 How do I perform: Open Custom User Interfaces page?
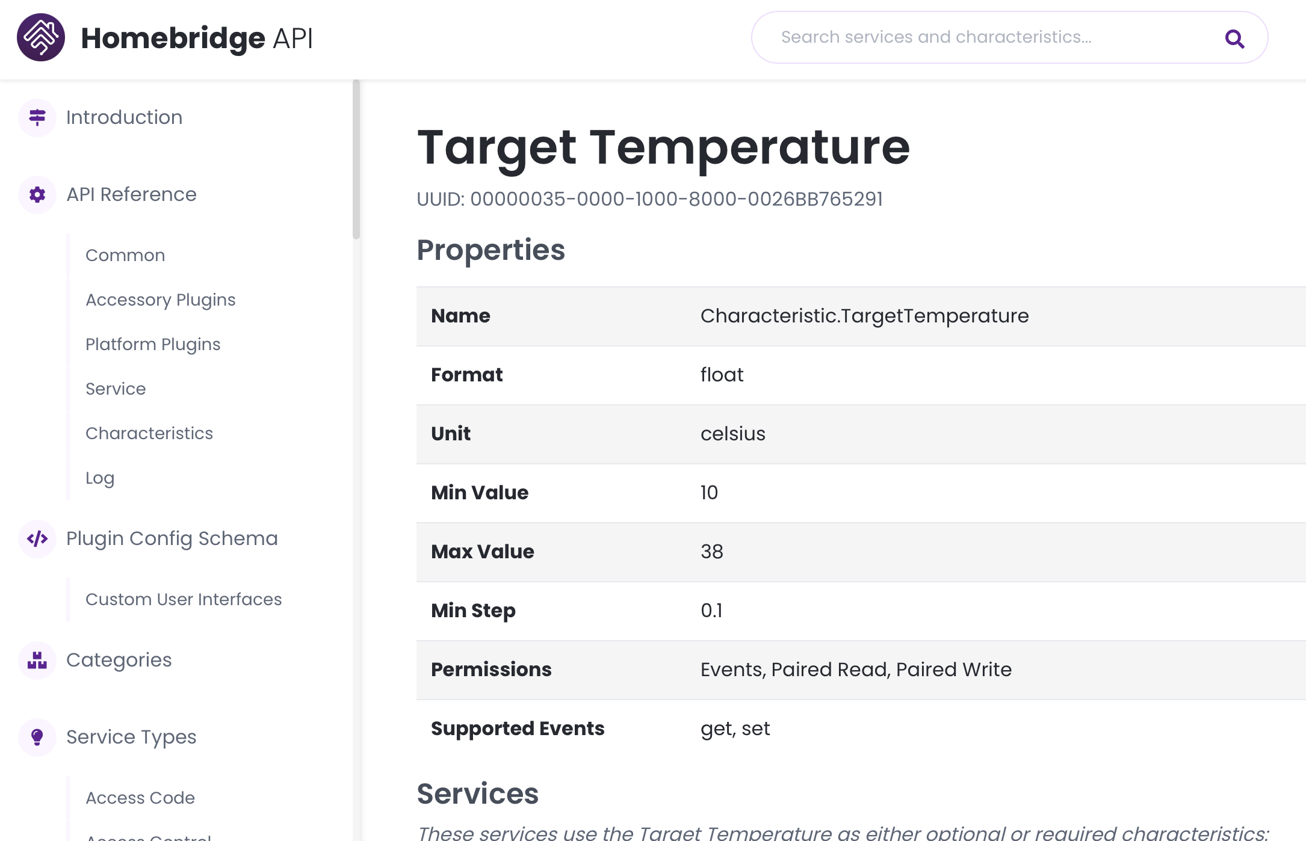184,599
